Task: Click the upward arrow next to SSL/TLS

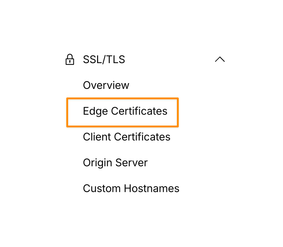Action: tap(220, 59)
